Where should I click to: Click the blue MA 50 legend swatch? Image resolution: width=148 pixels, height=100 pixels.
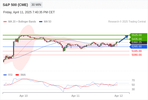pos(41,22)
